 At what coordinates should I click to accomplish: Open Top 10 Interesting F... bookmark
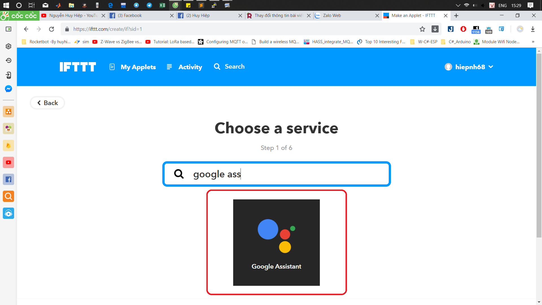click(x=381, y=42)
